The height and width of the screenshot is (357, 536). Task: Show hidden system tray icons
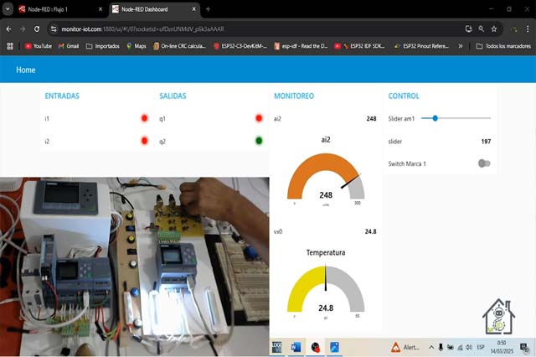(x=430, y=347)
